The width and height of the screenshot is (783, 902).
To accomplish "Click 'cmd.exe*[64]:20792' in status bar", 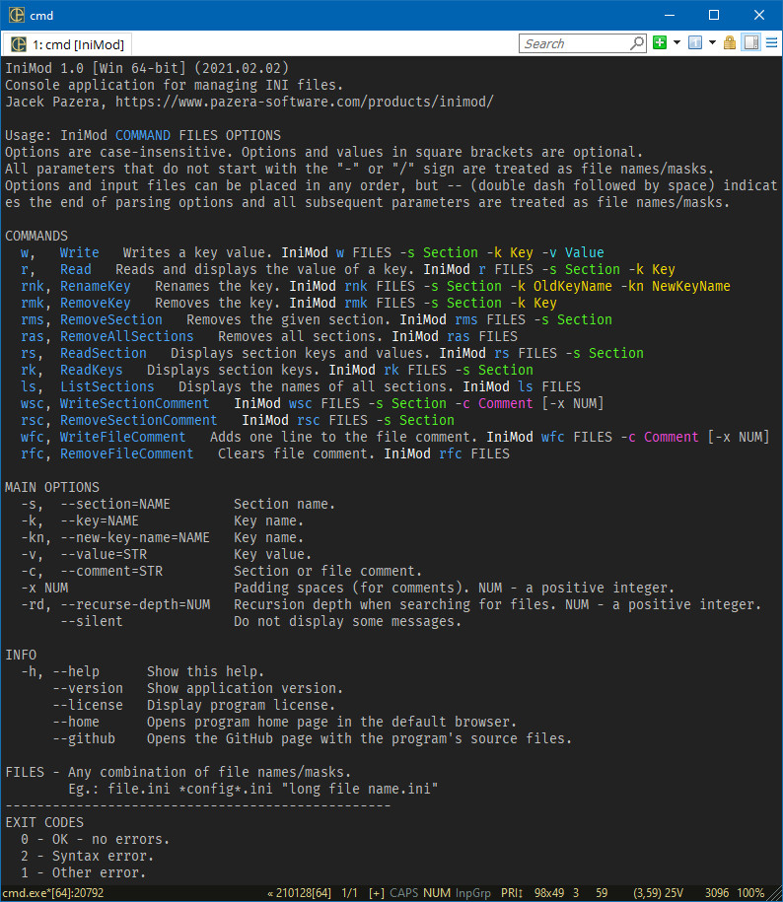I will 53,893.
